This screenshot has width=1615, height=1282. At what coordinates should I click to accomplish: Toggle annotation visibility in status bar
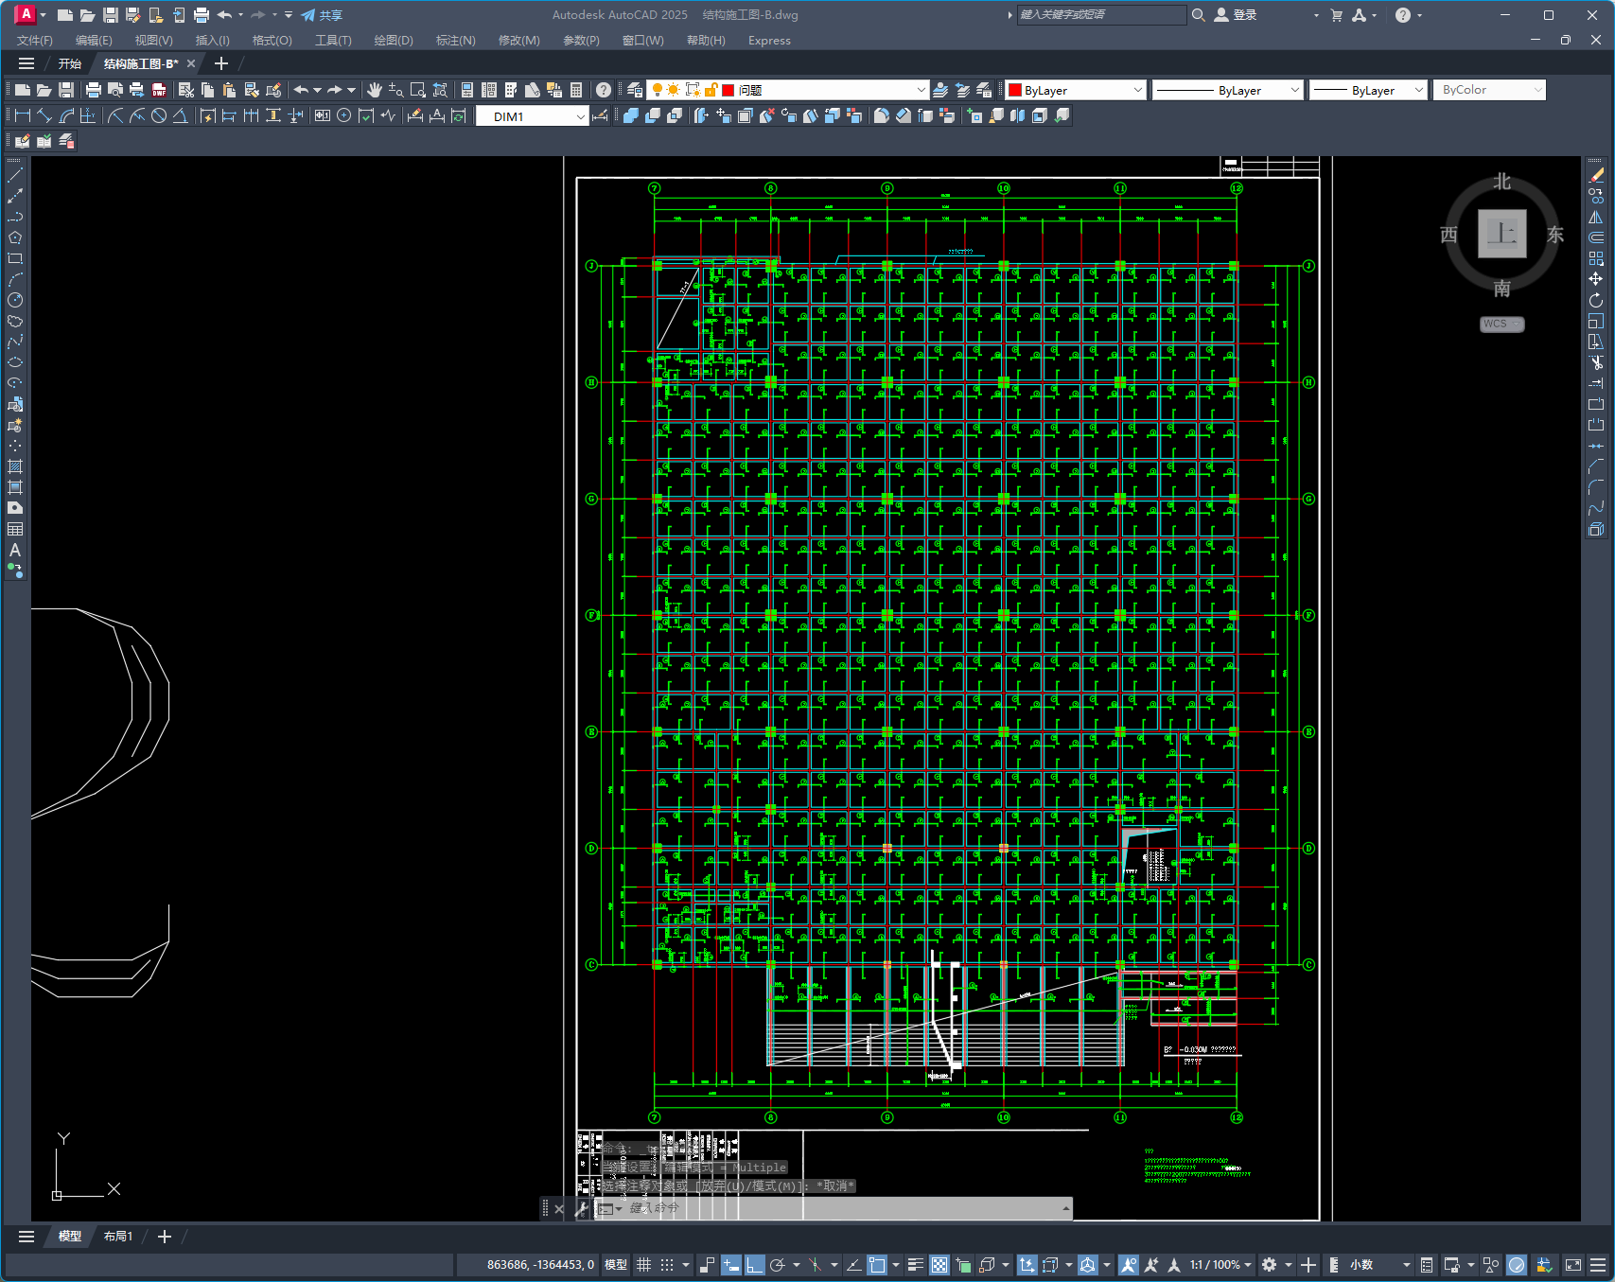(1128, 1265)
